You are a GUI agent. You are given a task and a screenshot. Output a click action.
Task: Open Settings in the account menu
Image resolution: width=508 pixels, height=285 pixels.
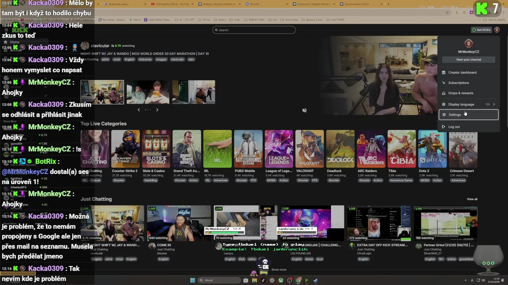coord(468,115)
